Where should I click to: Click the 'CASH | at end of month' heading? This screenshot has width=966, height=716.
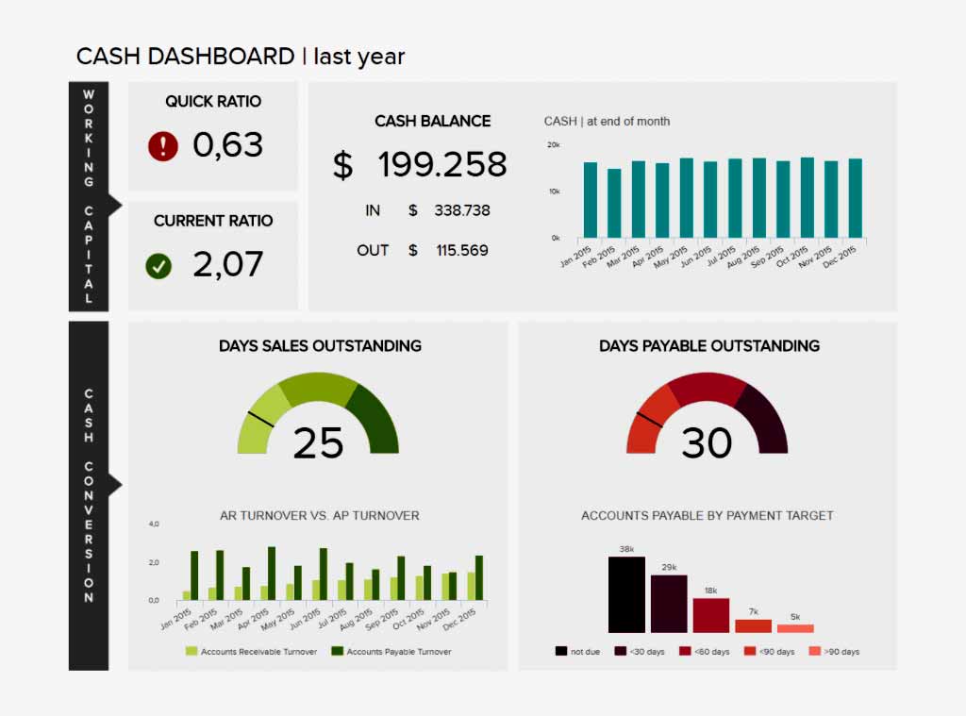click(607, 122)
